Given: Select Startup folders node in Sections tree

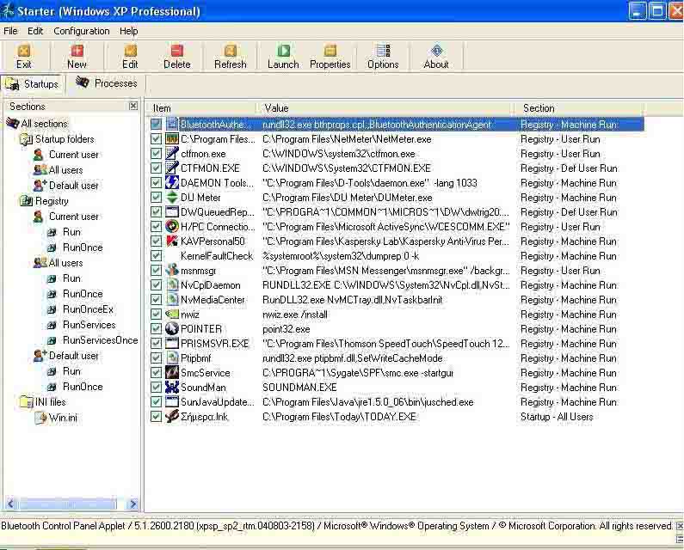Looking at the screenshot, I should (x=64, y=139).
